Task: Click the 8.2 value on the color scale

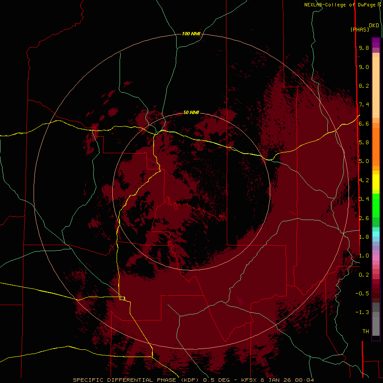Action: pyautogui.click(x=364, y=86)
